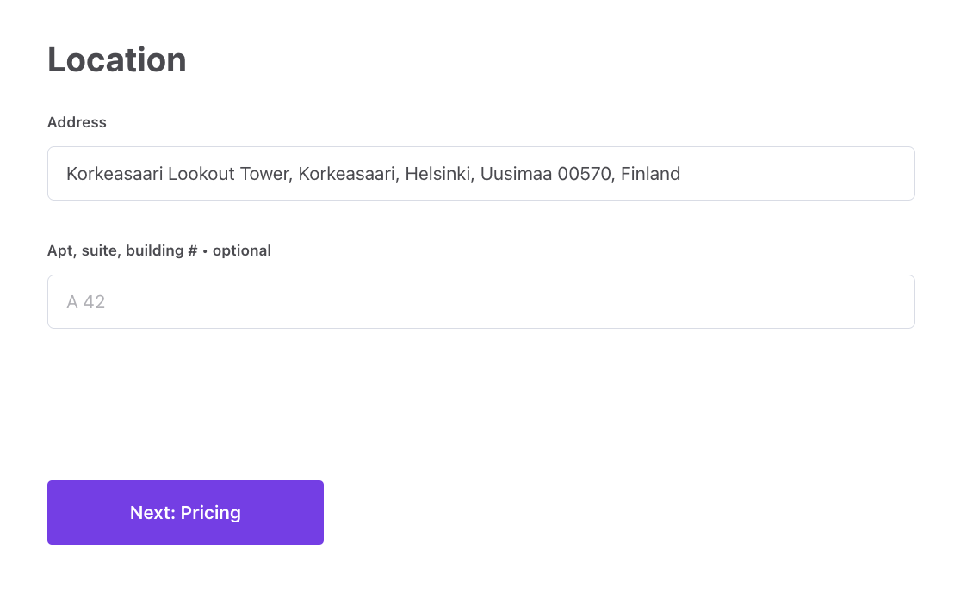The width and height of the screenshot is (961, 599).
Task: Click the end of the address line
Action: [679, 173]
